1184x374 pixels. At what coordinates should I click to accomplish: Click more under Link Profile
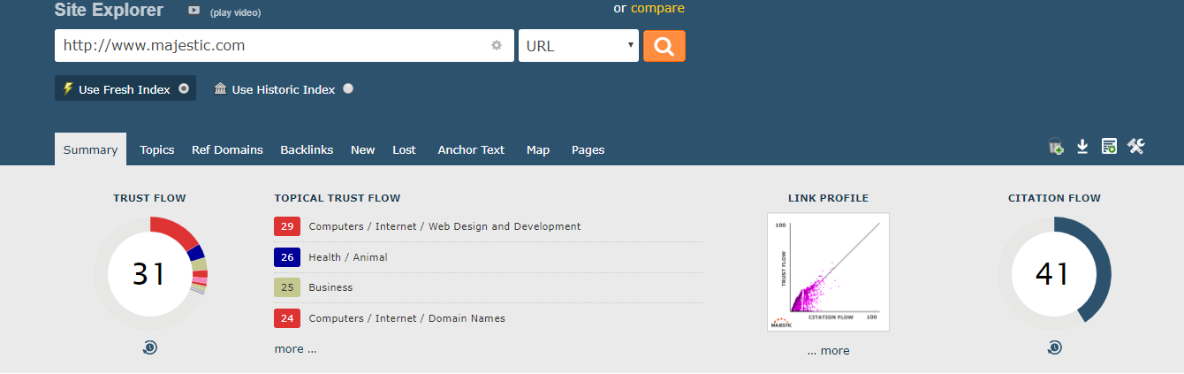click(828, 351)
